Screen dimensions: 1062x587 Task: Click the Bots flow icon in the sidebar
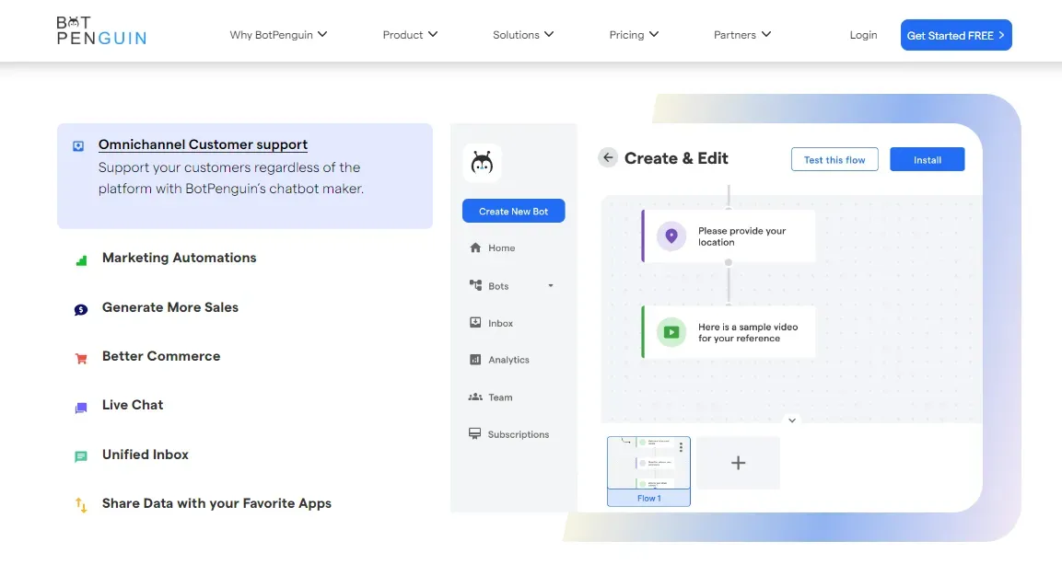pos(475,285)
